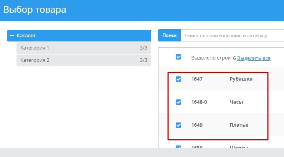The height and width of the screenshot is (157, 284).
Task: Open Категория 2 in the catalog tree
Action: coord(35,60)
